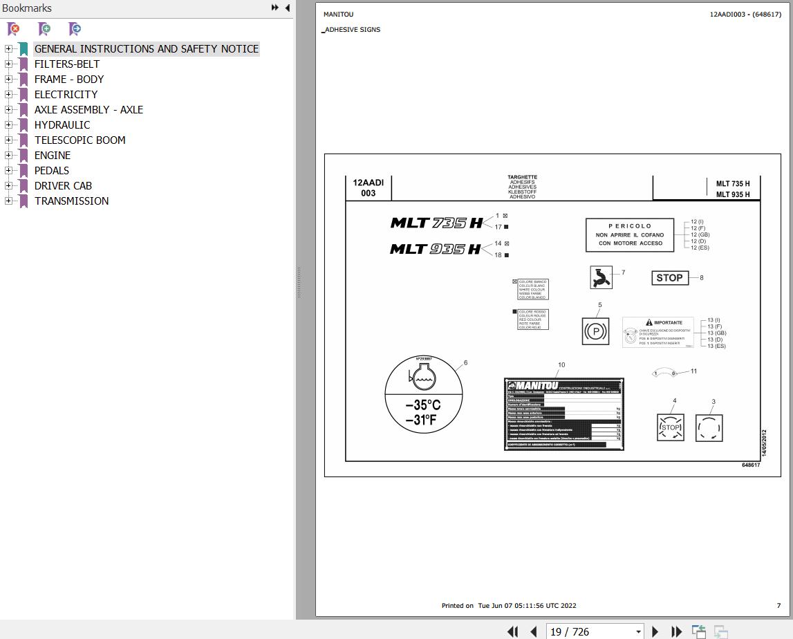Expand the ENGINE bookmark node
Viewport: 793px width, 639px height.
click(8, 155)
